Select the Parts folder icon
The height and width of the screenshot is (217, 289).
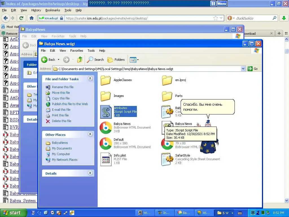[x=167, y=96]
